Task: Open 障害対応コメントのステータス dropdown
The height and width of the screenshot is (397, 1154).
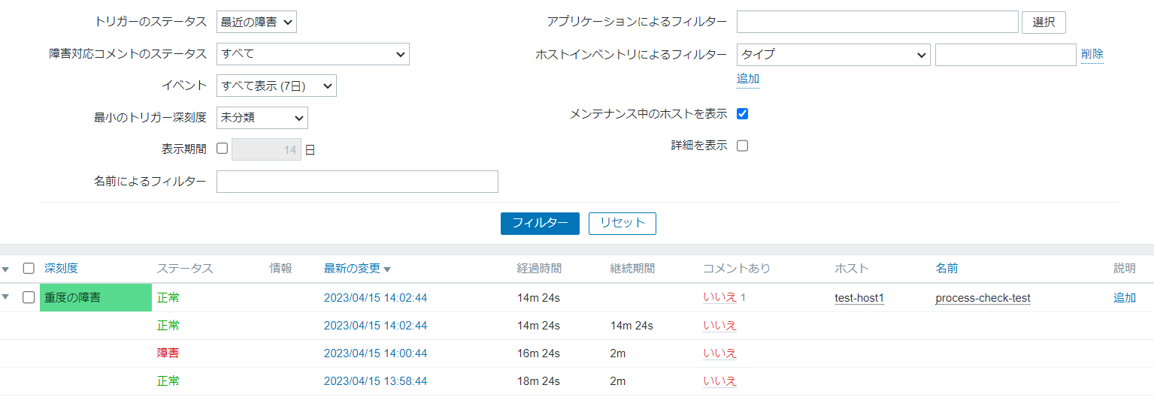Action: (x=313, y=54)
